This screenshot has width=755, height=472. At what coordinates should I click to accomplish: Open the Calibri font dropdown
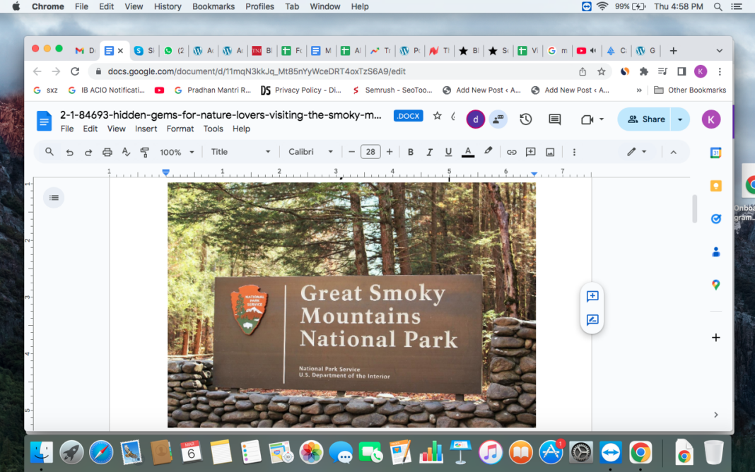(x=310, y=152)
